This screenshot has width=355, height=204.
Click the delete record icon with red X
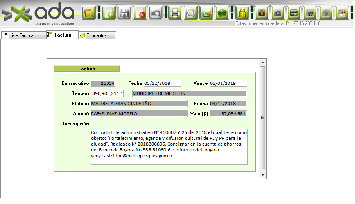tap(140, 13)
